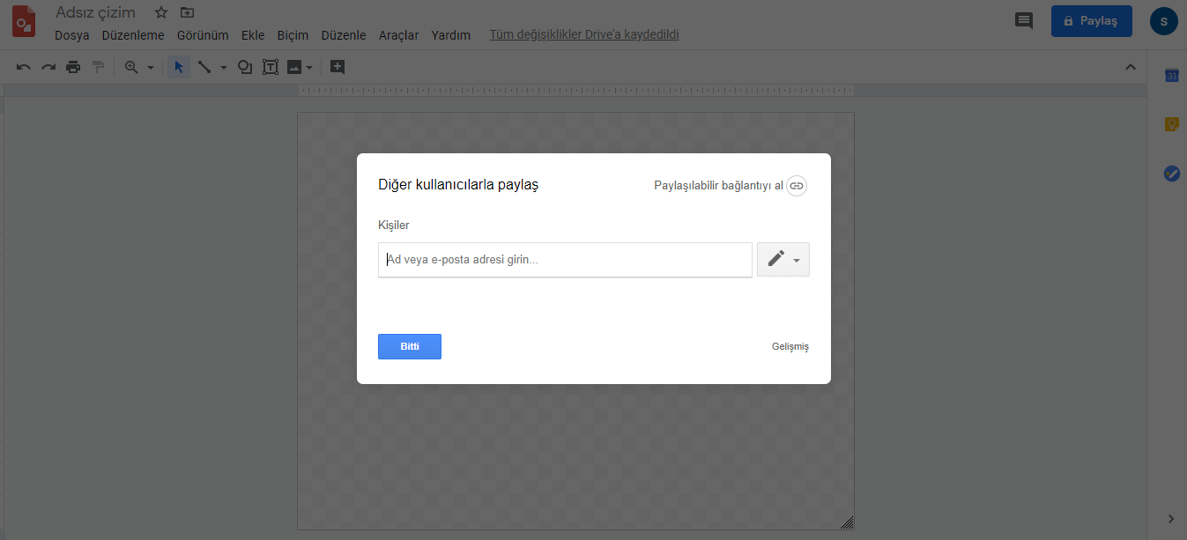1187x540 pixels.
Task: Select the Line tool
Action: point(204,66)
